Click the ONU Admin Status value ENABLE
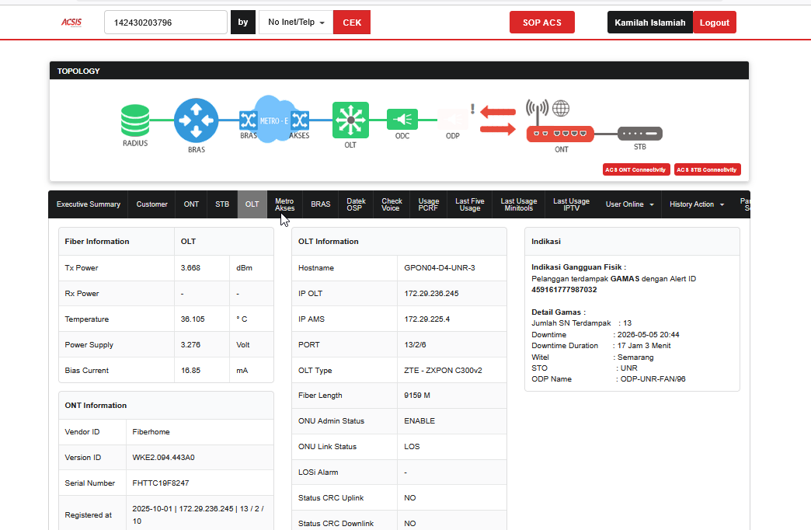811x530 pixels. 419,421
